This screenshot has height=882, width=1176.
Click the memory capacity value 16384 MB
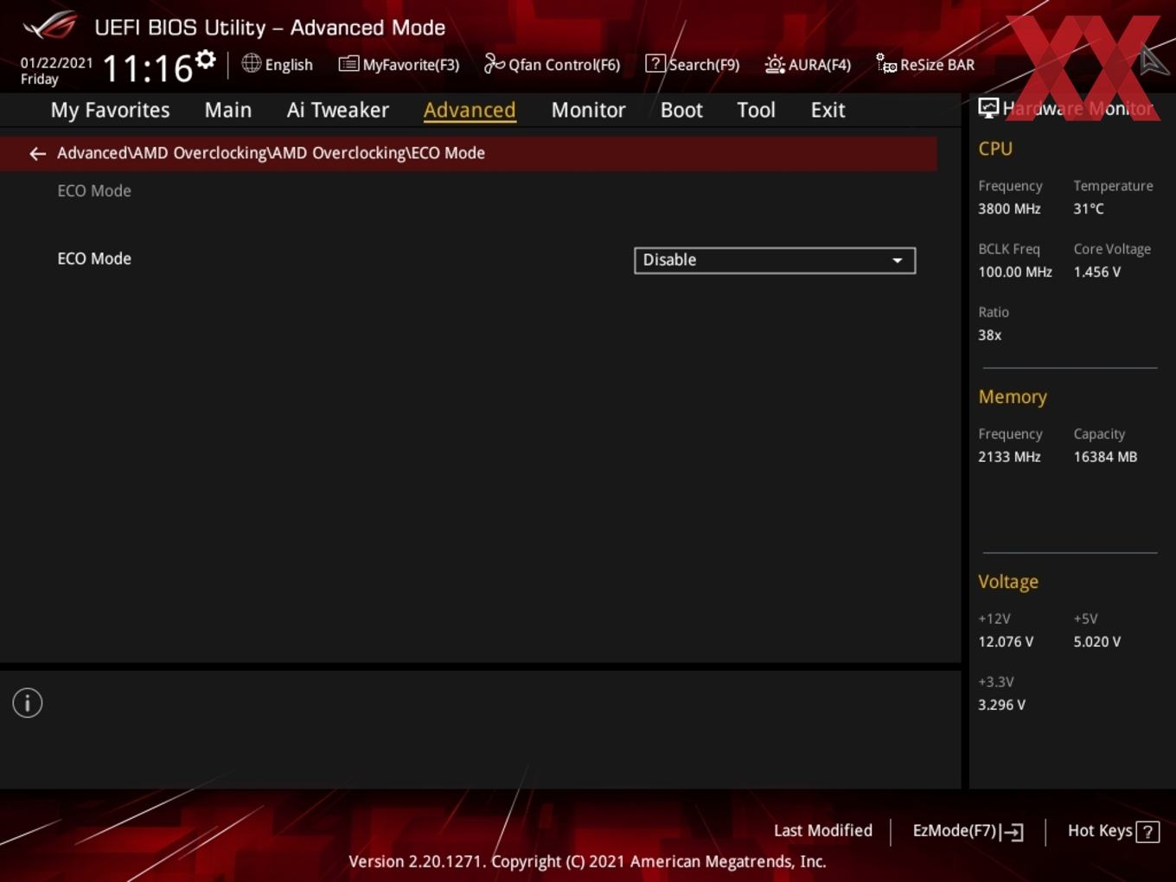point(1105,457)
